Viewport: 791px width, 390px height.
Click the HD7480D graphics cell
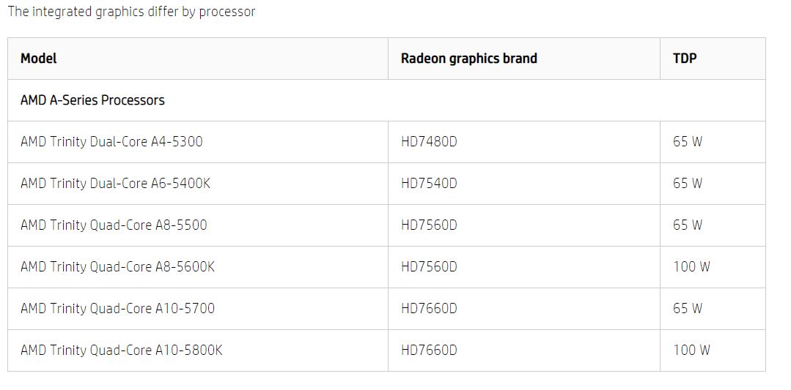coord(429,142)
